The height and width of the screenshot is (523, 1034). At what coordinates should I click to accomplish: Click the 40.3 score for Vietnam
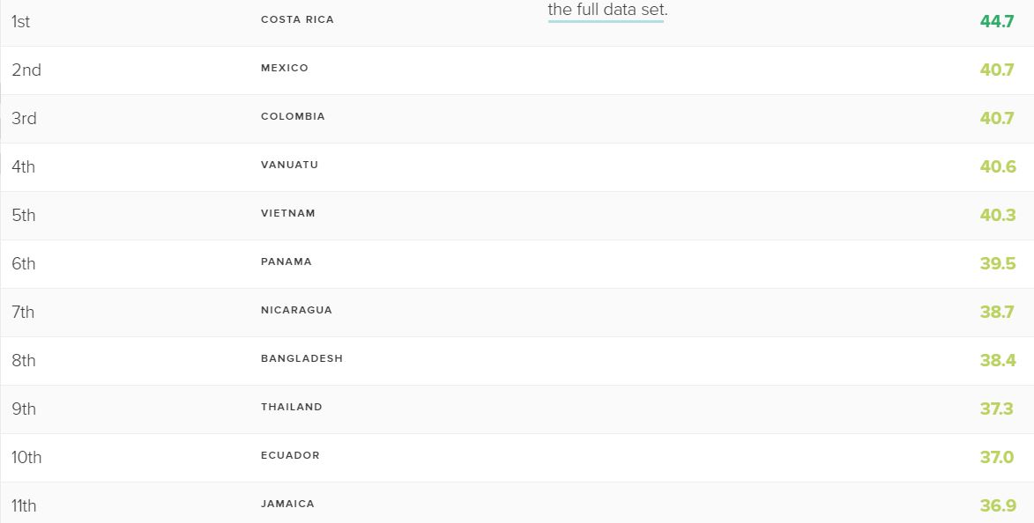click(x=997, y=215)
